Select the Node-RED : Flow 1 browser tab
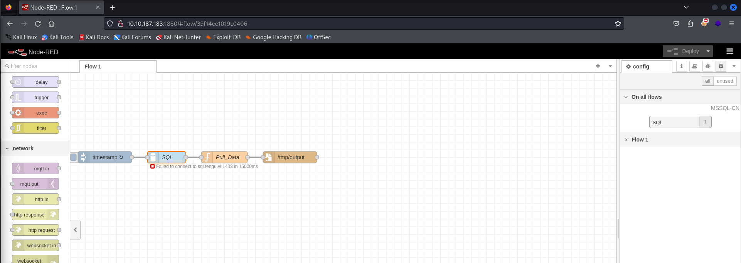Viewport: 741px width, 263px height. 61,7
